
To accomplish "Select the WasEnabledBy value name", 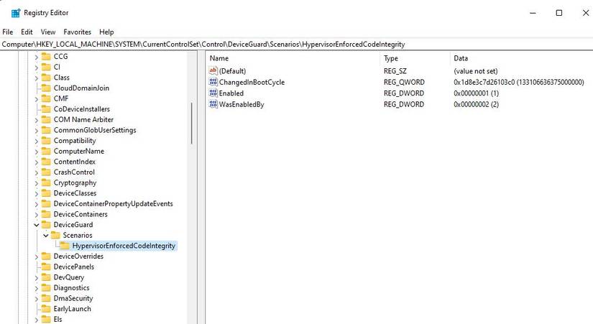I will pos(242,104).
